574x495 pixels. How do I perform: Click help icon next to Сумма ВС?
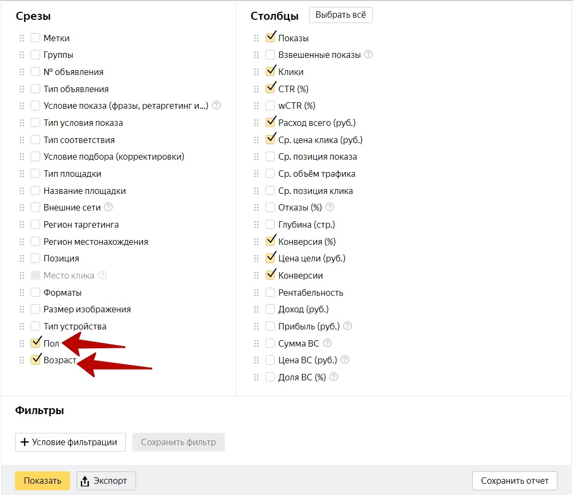[327, 343]
